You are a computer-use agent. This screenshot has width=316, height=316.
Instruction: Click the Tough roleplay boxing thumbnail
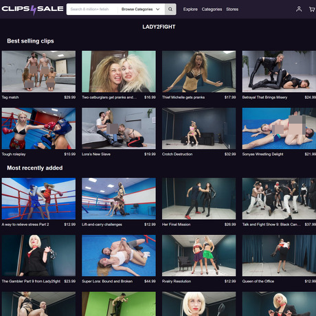pos(38,128)
